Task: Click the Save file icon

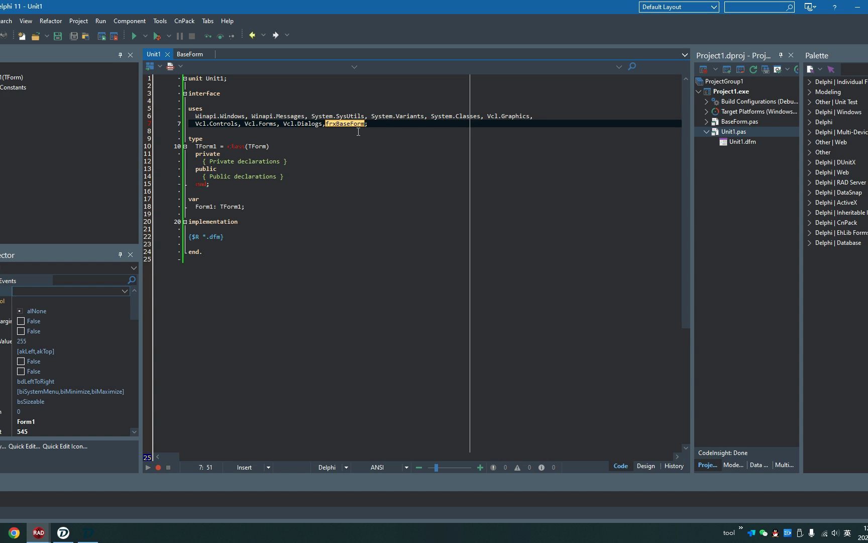Action: pos(58,36)
